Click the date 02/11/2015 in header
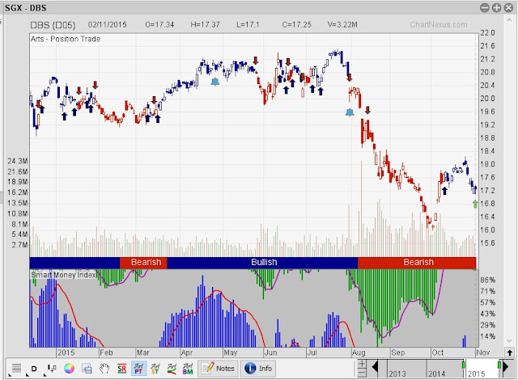The width and height of the screenshot is (518, 380). coord(108,25)
